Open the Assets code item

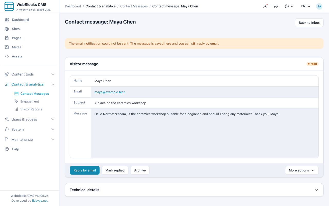30,56
